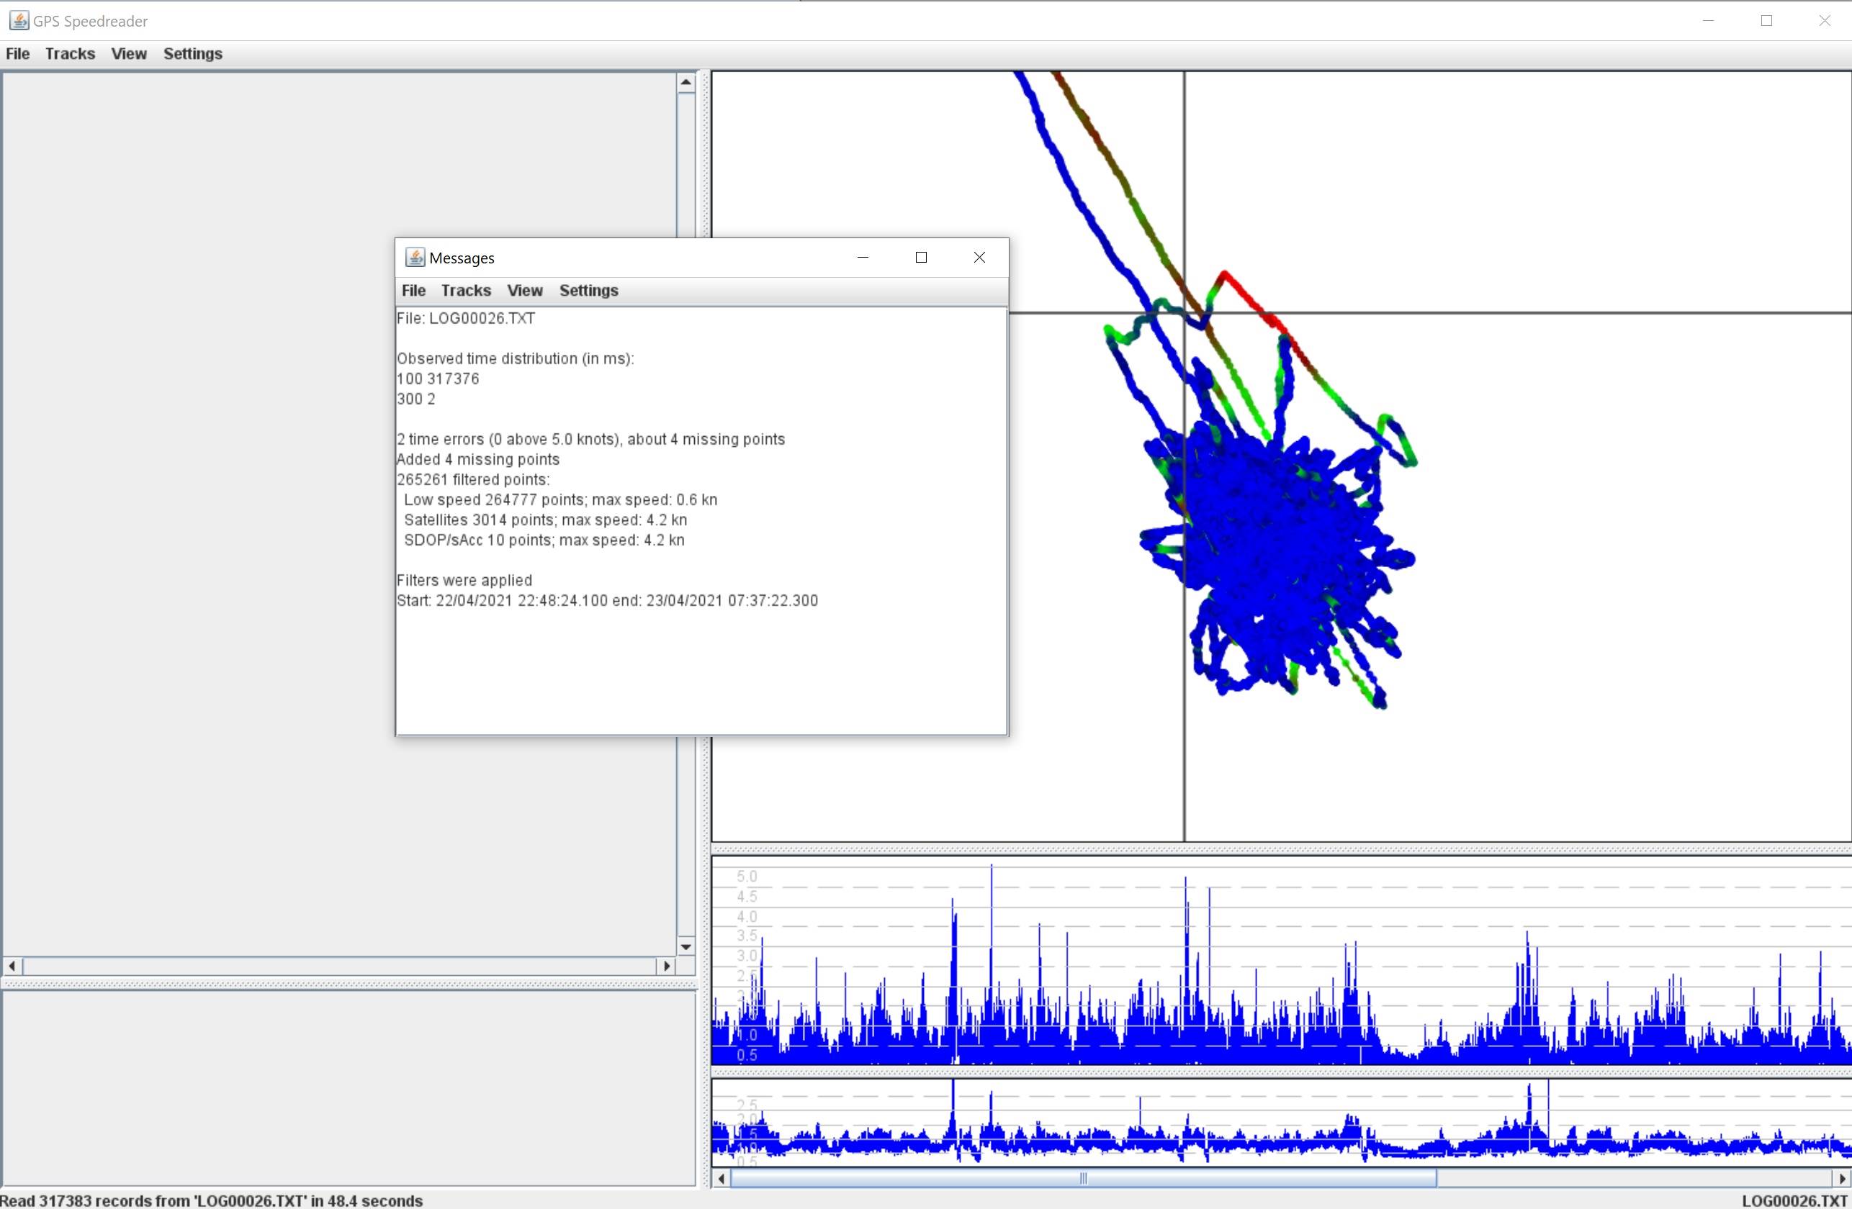
Task: Open the Tracks menu in main window
Action: tap(70, 54)
